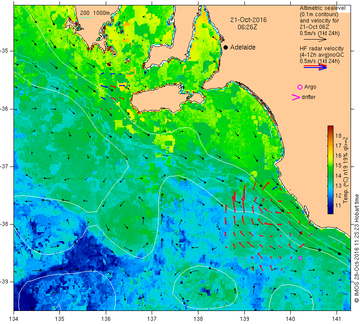Click the '(4-12h avg)noQC' legend line

322,55
